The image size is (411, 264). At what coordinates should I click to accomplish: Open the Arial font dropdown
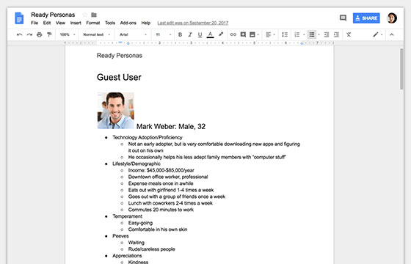[133, 34]
